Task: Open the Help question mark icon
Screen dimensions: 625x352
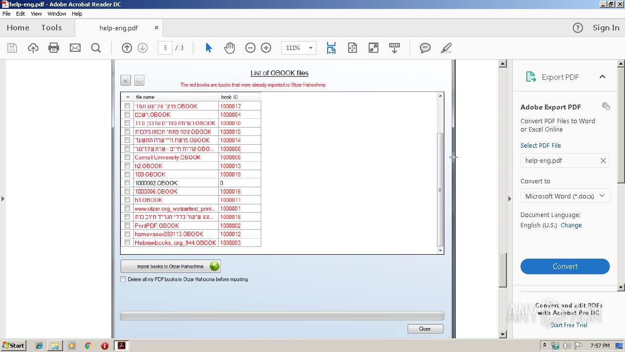Action: pyautogui.click(x=578, y=28)
